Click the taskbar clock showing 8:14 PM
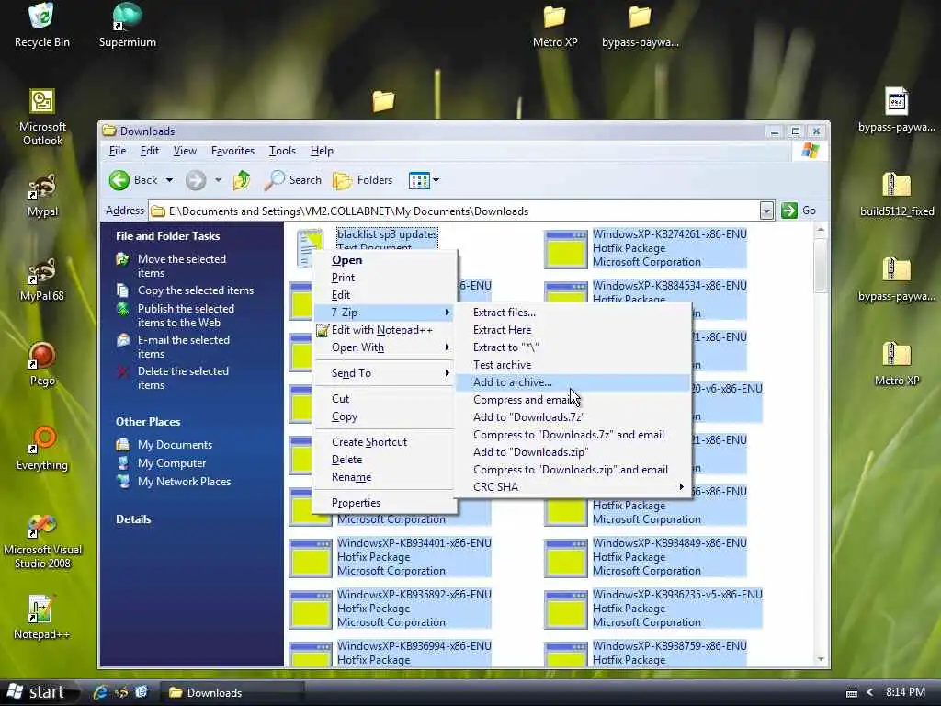 [905, 692]
